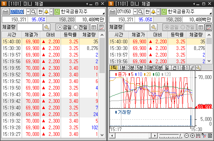
Task: Toggle chart view icon in left panel
Action: (x=101, y=27)
